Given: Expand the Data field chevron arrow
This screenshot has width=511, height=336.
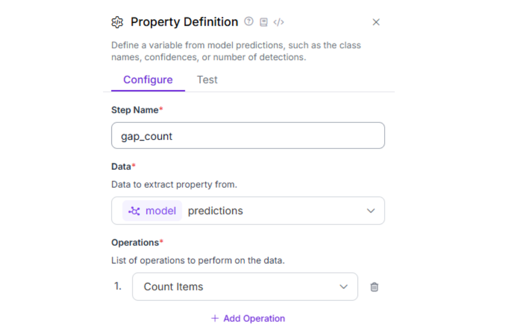Looking at the screenshot, I should tap(371, 211).
